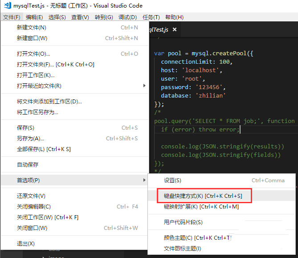Choose 关闭窗口(W) menu entry
This screenshot has width=298, height=258.
(x=75, y=228)
